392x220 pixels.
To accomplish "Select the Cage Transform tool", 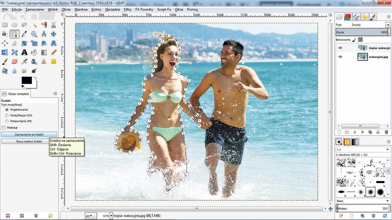I will [x=14, y=52].
